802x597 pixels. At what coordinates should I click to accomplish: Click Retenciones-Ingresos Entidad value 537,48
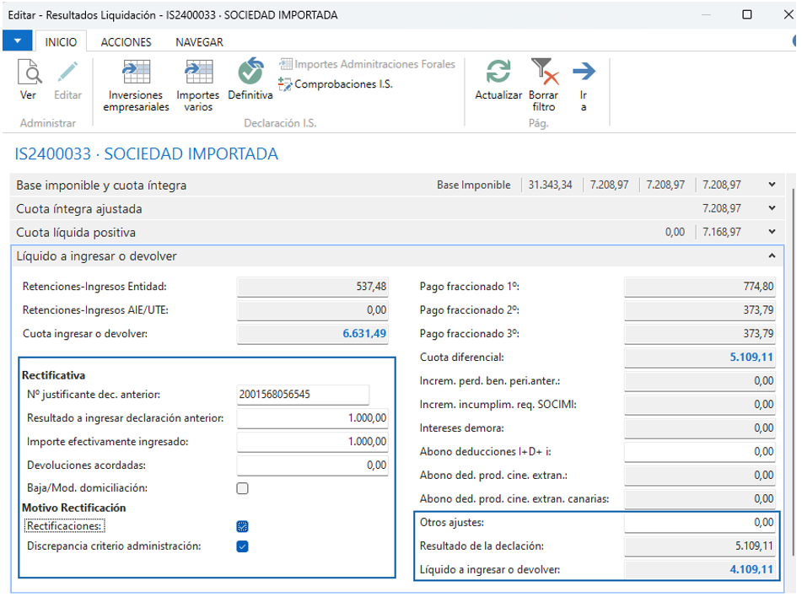click(312, 287)
